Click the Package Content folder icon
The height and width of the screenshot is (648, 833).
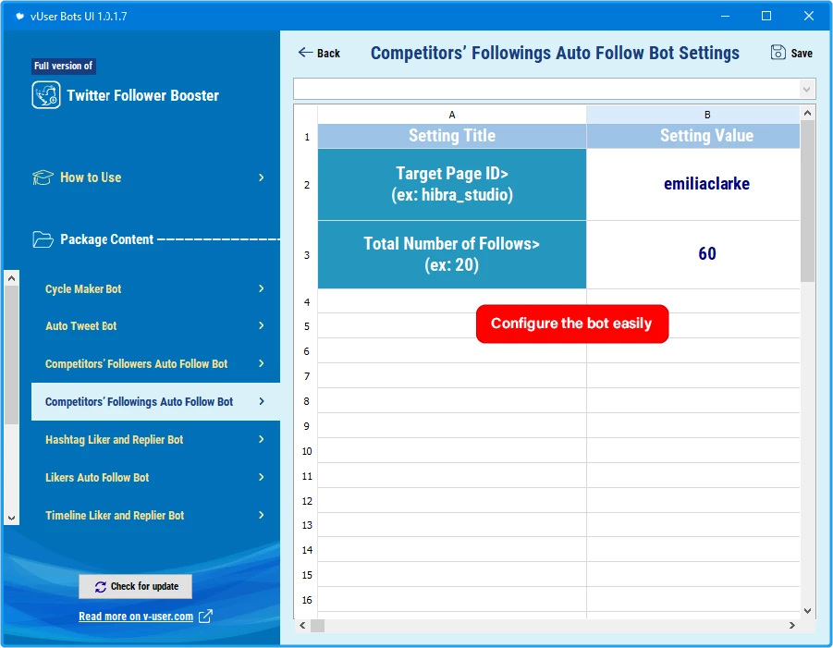[x=43, y=239]
